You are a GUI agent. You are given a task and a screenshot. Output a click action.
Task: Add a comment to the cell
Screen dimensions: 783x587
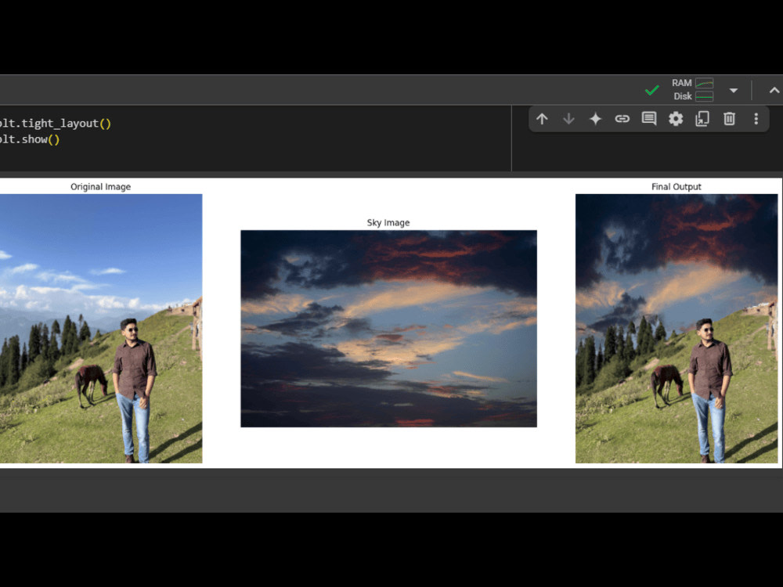tap(648, 119)
